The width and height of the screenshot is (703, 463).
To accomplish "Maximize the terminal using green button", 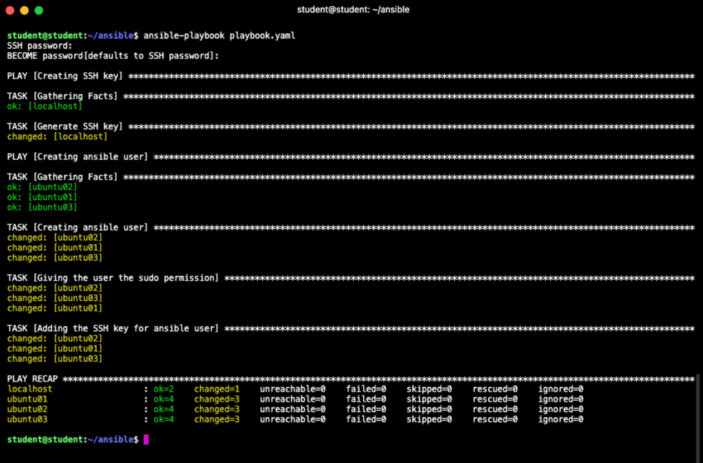I will point(38,10).
